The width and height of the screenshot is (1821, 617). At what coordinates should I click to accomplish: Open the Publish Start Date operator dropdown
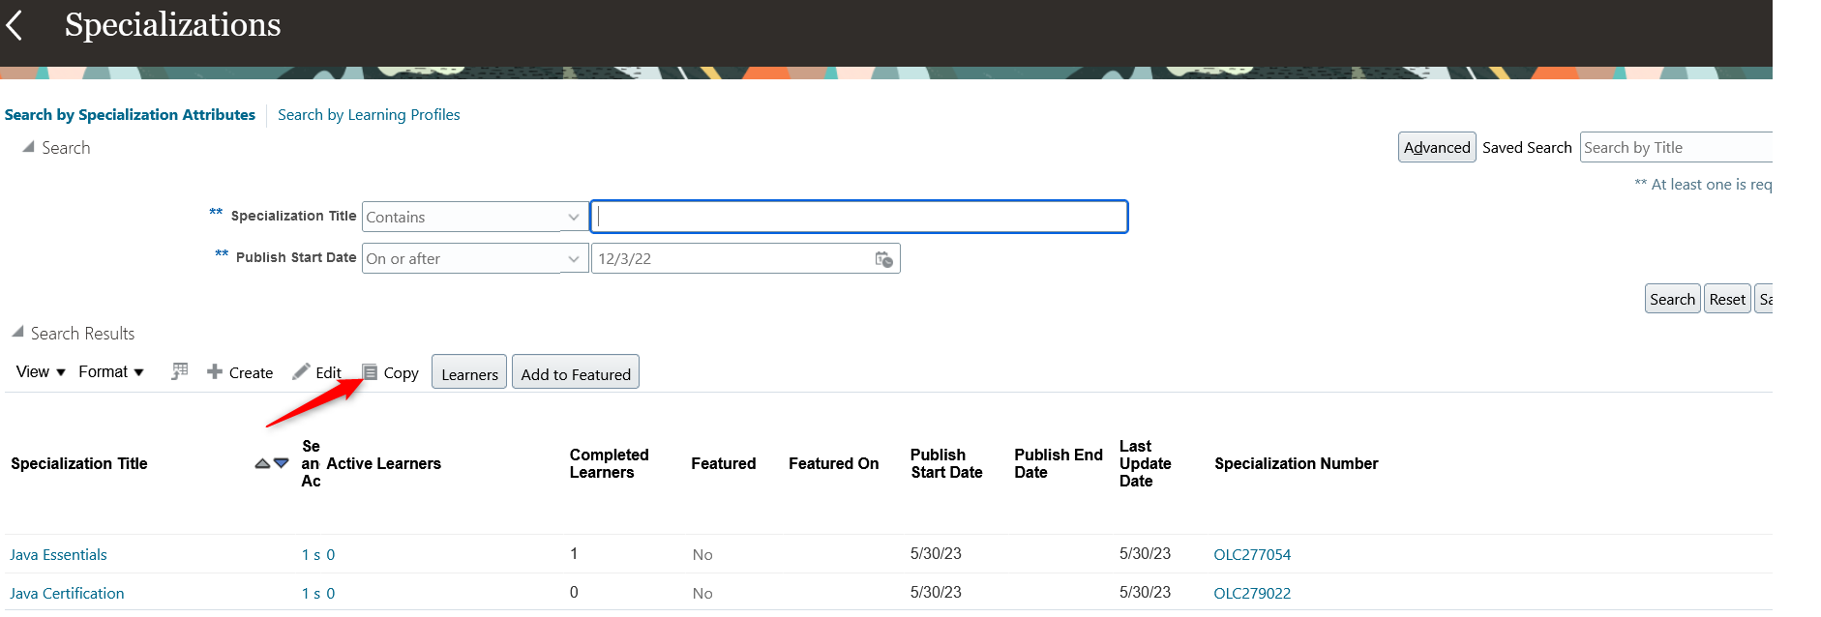point(573,258)
